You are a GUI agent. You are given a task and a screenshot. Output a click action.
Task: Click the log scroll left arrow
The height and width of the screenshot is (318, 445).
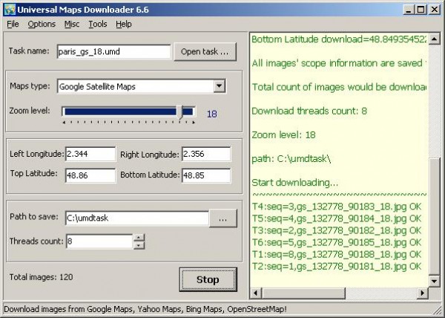(256, 293)
